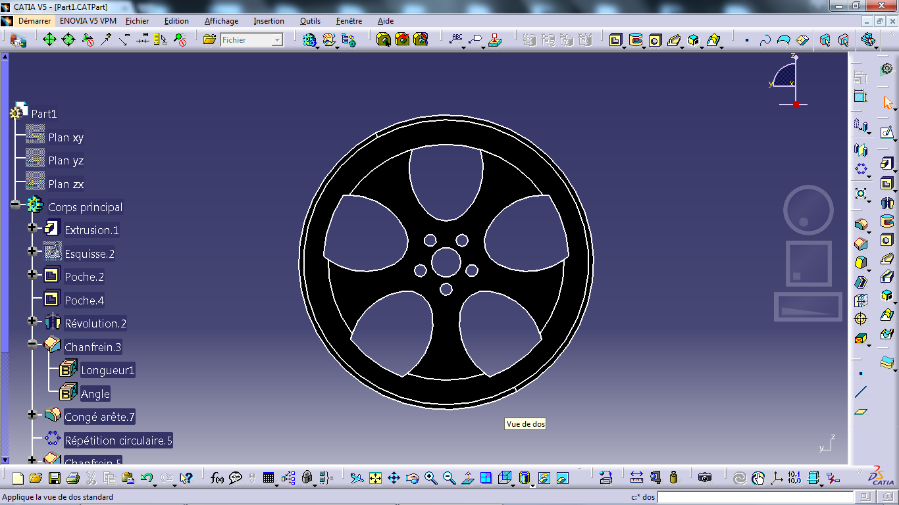This screenshot has width=899, height=505.
Task: Print using the printer icon
Action: 73,478
